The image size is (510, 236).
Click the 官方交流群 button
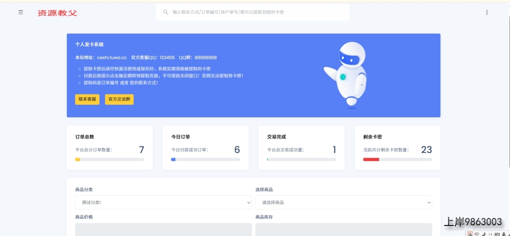point(119,100)
